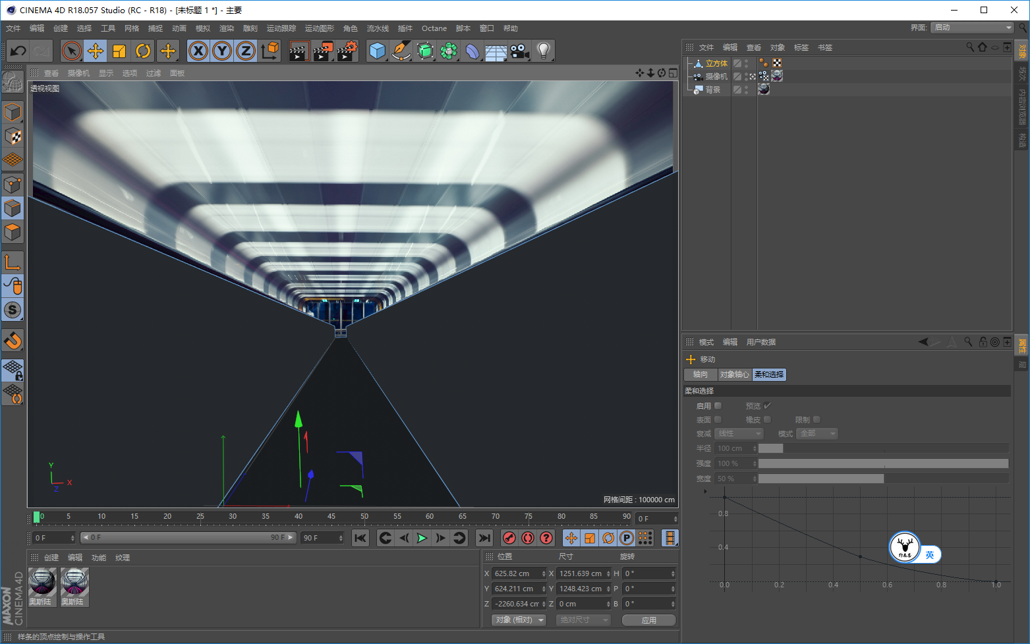Viewport: 1030px width, 644px height.
Task: Add a light object with bulb icon
Action: click(543, 51)
